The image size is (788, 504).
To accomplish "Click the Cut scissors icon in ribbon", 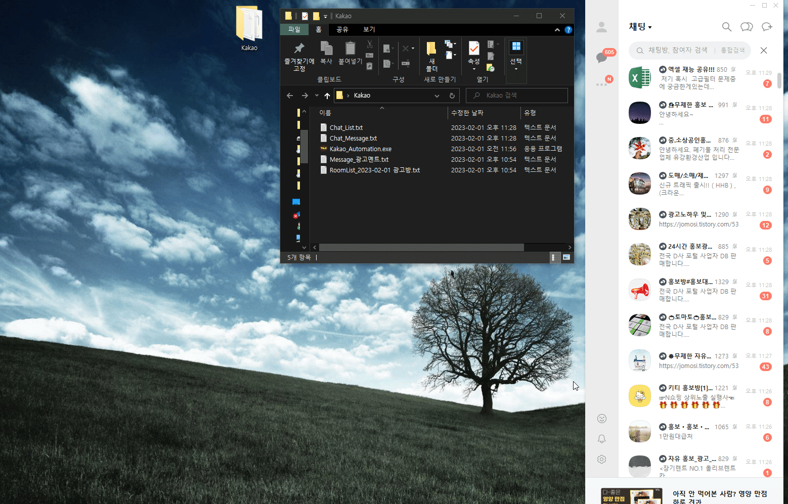I will point(370,44).
